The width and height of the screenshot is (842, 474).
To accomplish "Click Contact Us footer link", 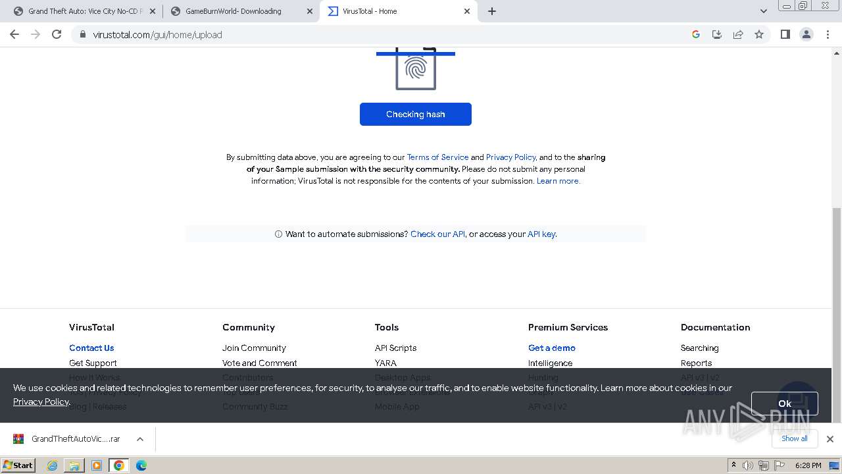I will (x=91, y=348).
